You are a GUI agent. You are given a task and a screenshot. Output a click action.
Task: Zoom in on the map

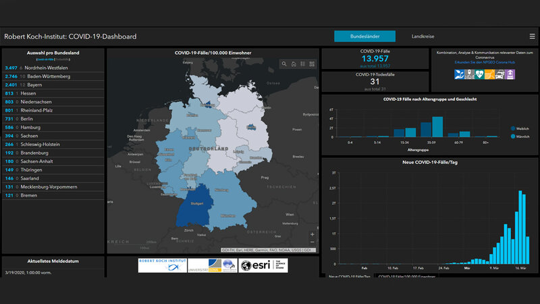tap(312, 234)
